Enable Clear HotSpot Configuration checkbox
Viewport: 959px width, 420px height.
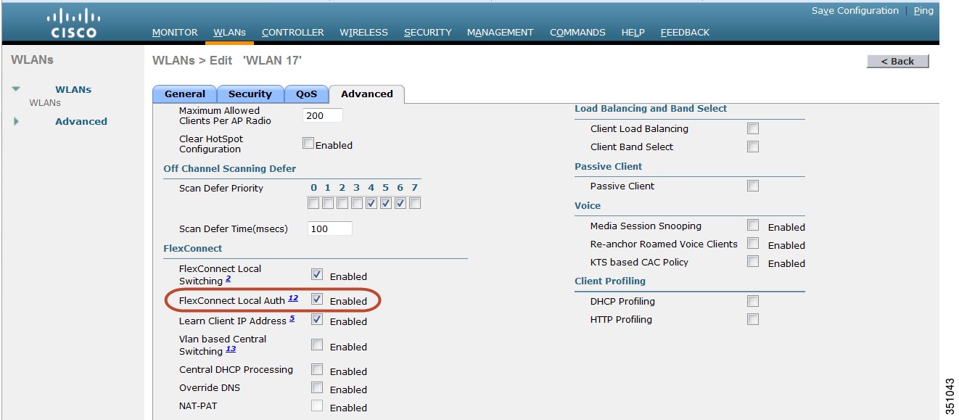point(308,144)
